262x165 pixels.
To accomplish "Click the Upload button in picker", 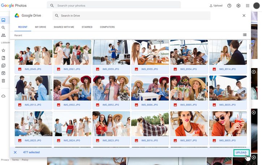I will [241, 152].
